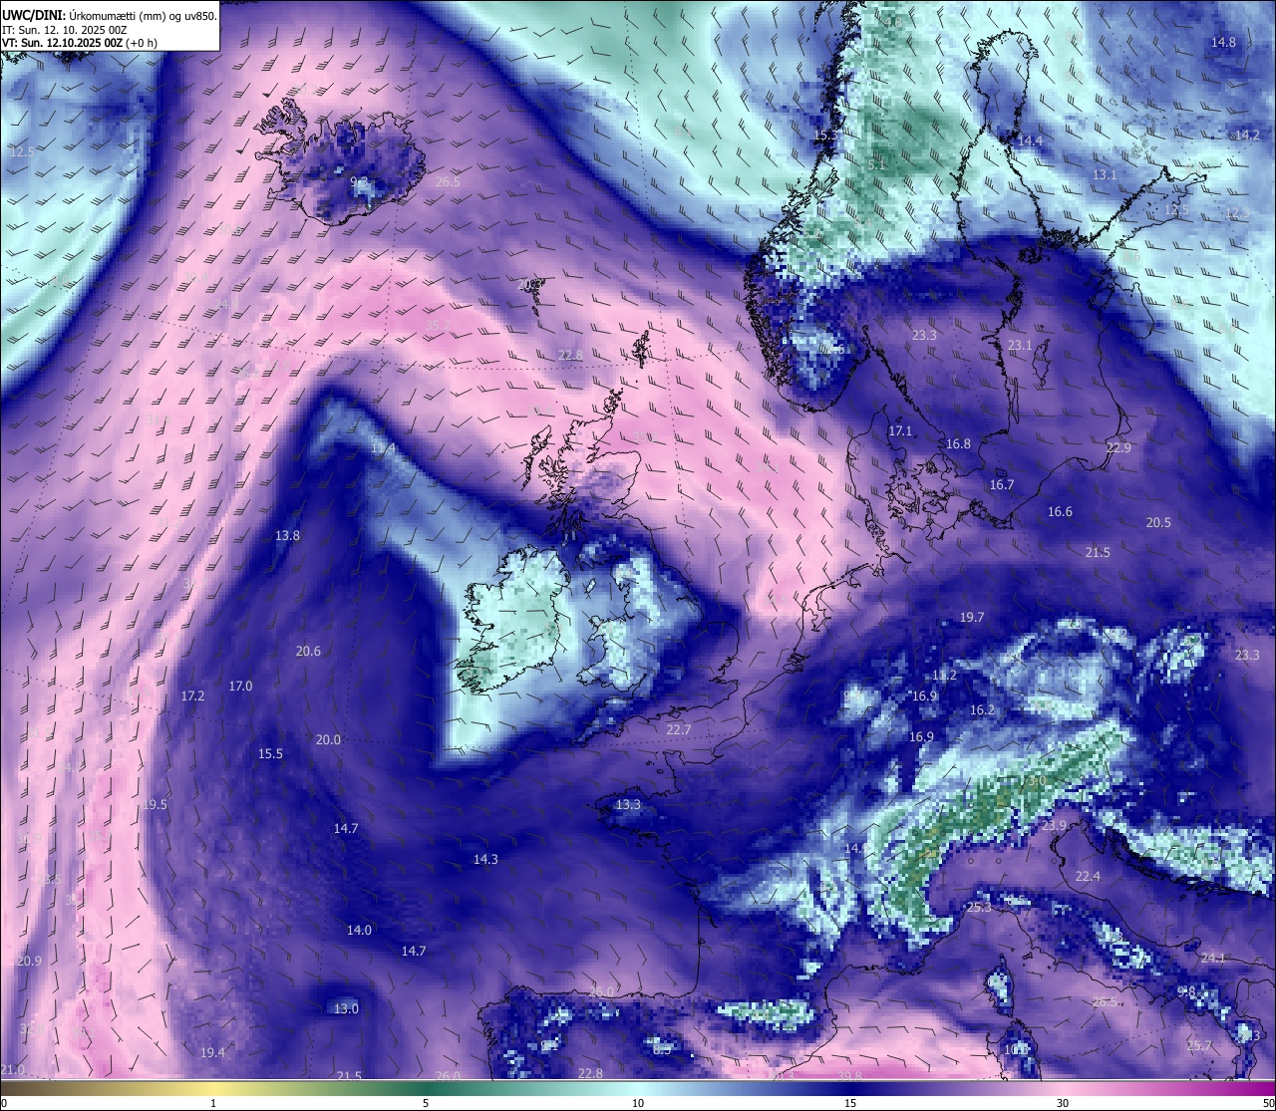Image resolution: width=1276 pixels, height=1111 pixels.
Task: Click the value 11.2 on the map
Action: [x=944, y=676]
